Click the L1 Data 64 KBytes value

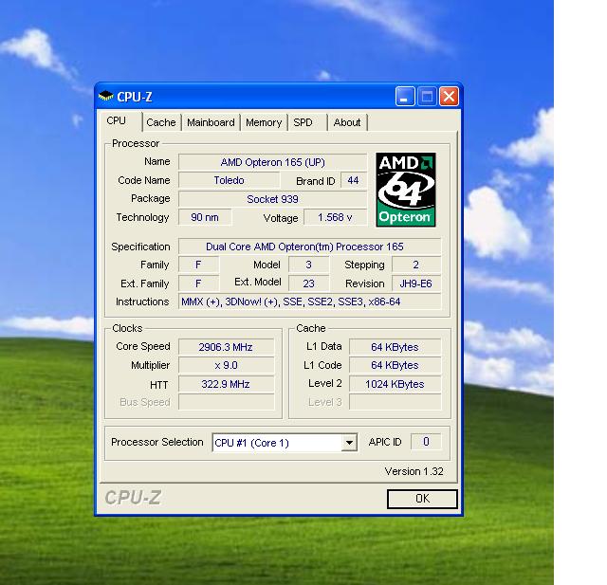pyautogui.click(x=395, y=347)
